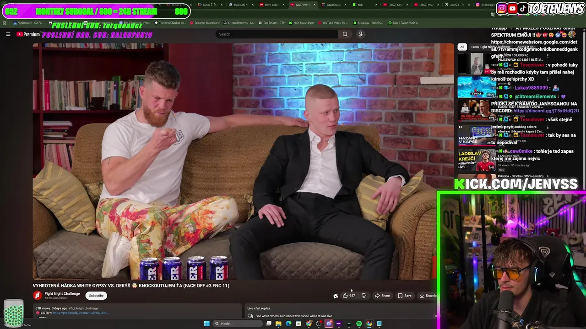
Task: Open the StreamElements bookmark
Action: pos(239,22)
